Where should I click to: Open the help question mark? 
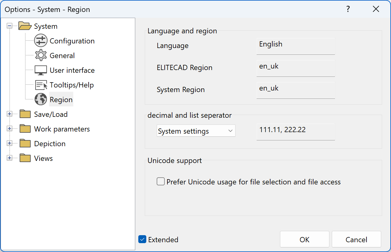[x=348, y=9]
